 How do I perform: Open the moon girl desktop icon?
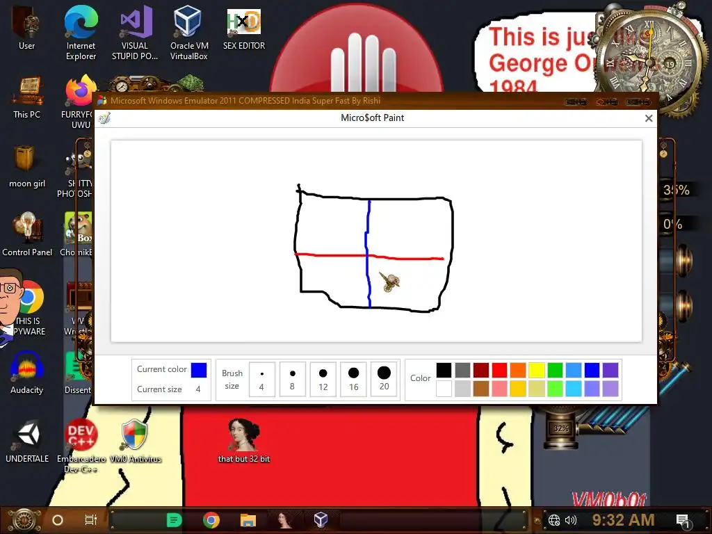pyautogui.click(x=27, y=166)
